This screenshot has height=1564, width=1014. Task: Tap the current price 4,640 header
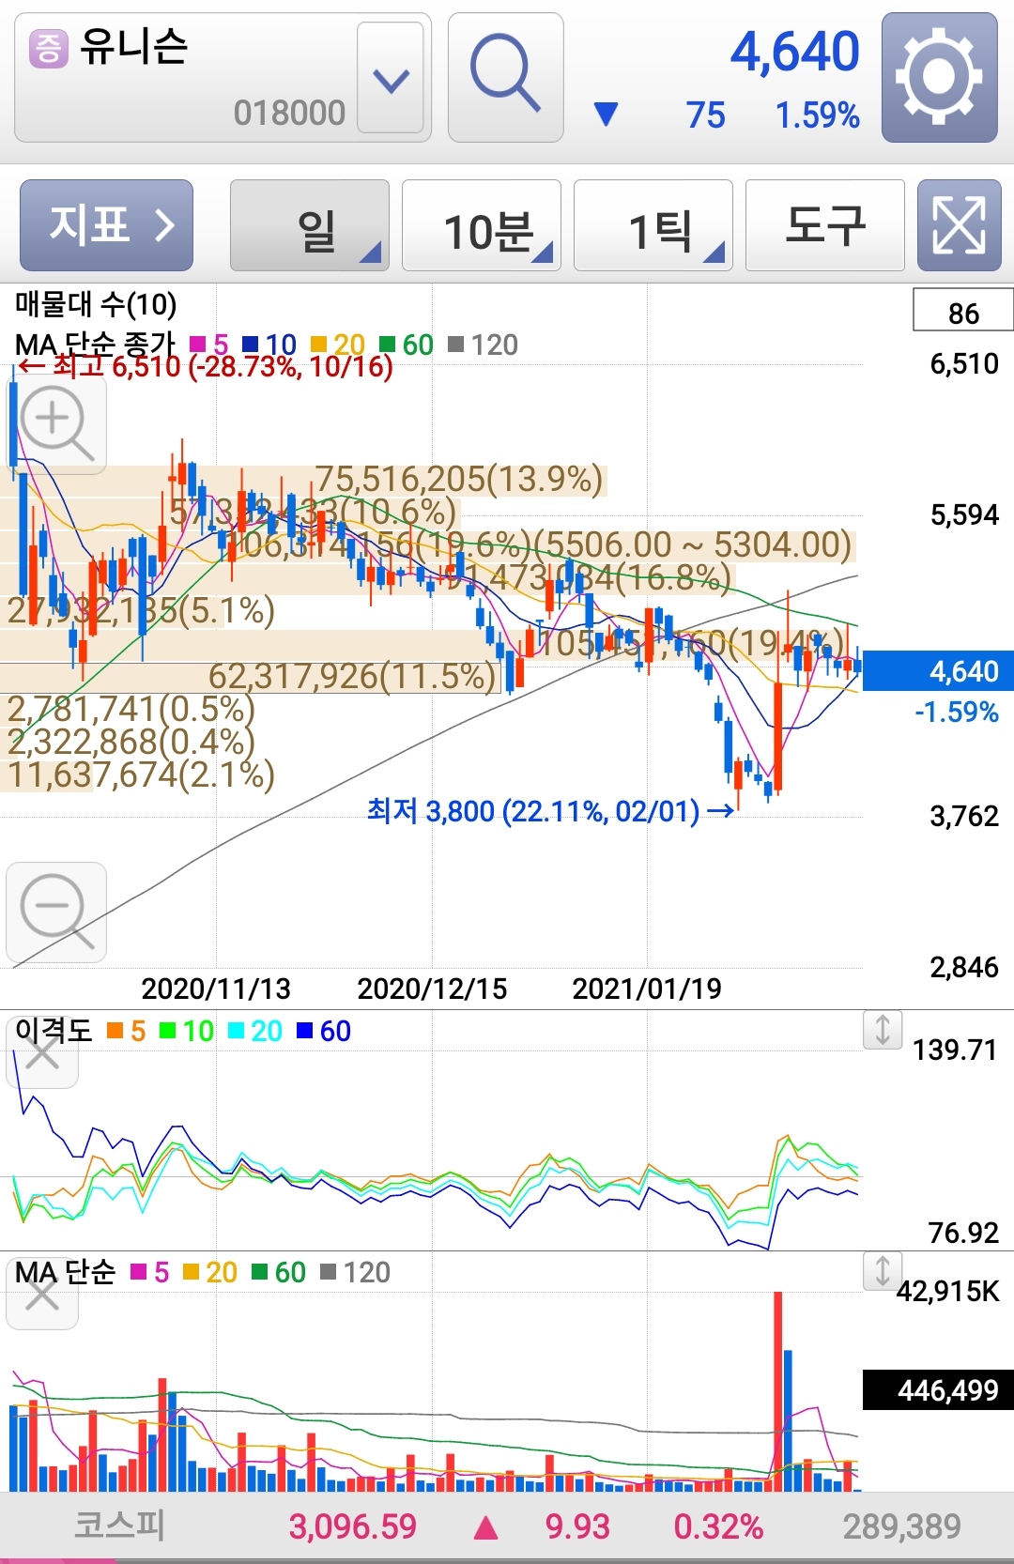click(795, 51)
